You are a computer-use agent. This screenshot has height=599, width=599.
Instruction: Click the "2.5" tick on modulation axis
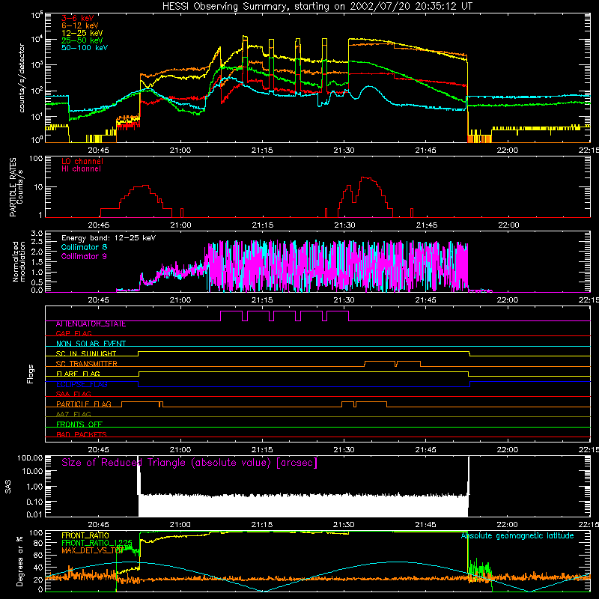(37, 242)
